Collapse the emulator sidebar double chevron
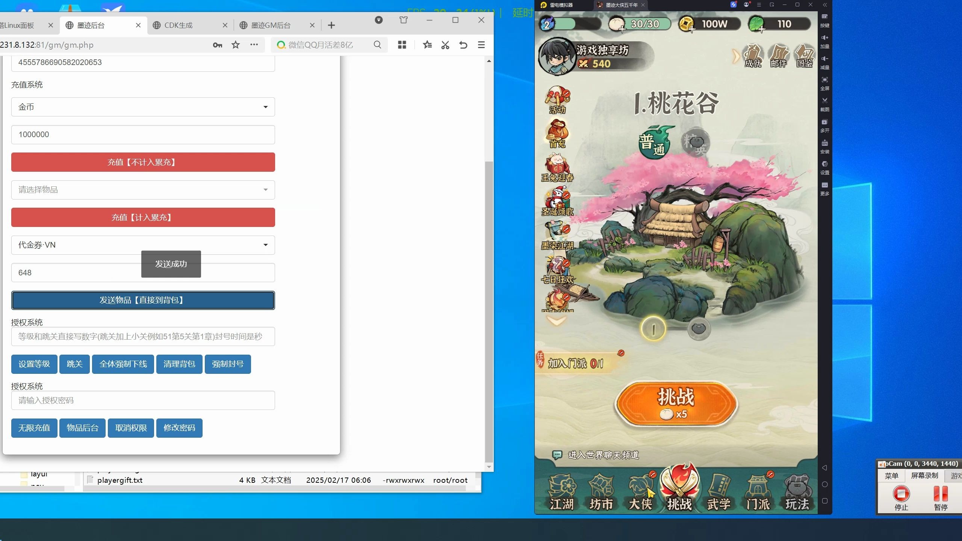 (x=825, y=5)
